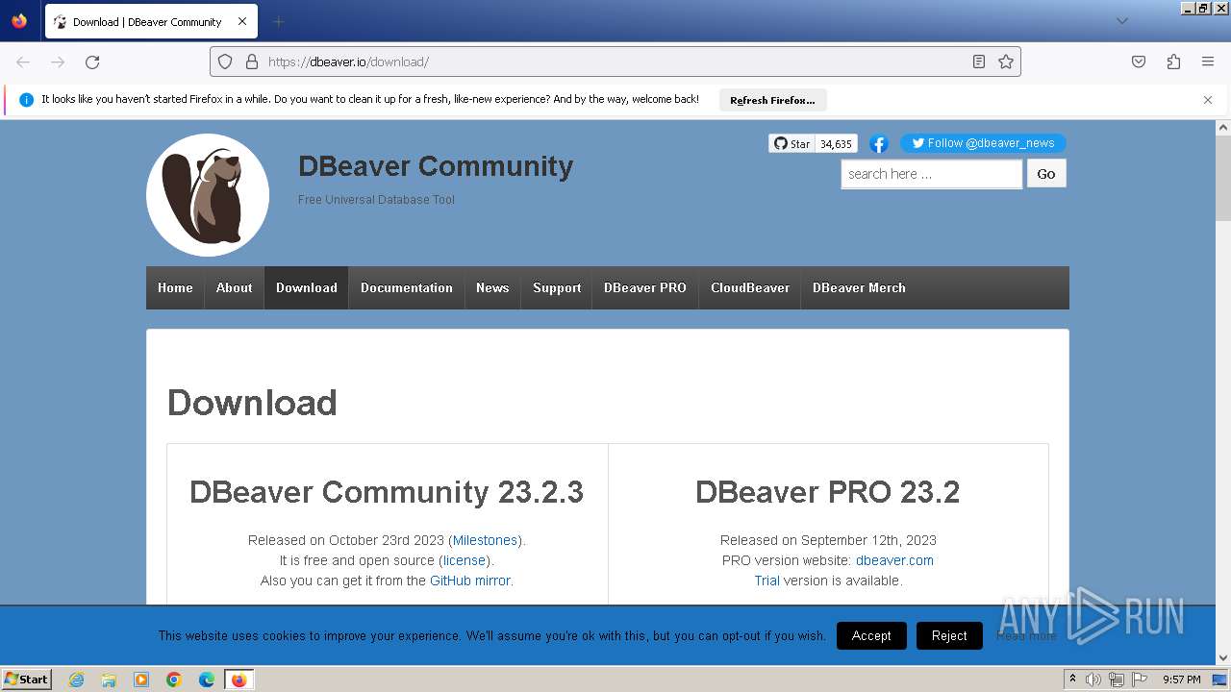Image resolution: width=1231 pixels, height=692 pixels.
Task: Toggle reader view icon in address bar
Action: 979,62
